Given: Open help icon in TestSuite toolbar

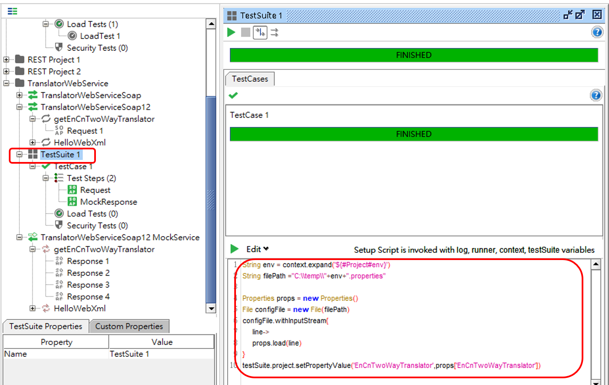Looking at the screenshot, I should (597, 32).
